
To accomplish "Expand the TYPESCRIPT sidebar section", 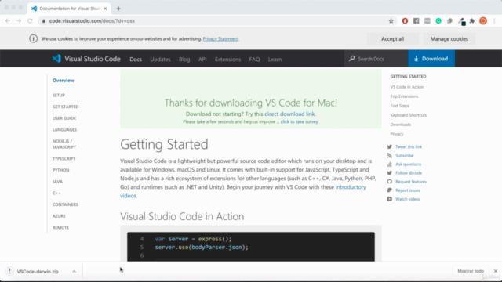I will 64,158.
